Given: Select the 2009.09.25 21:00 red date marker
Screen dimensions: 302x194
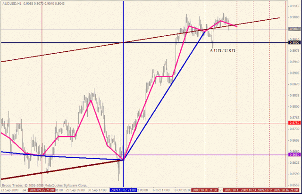Looking at the screenshot, I should coord(42,190).
